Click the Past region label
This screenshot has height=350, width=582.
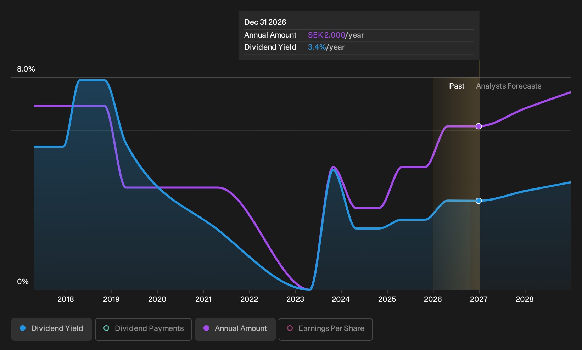(457, 86)
